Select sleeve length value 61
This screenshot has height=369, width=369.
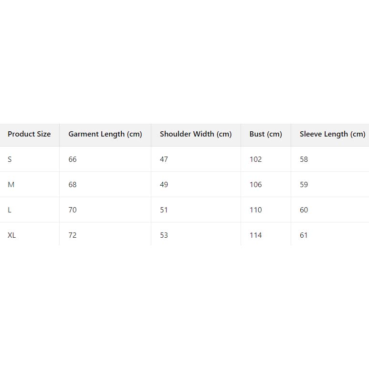click(304, 235)
